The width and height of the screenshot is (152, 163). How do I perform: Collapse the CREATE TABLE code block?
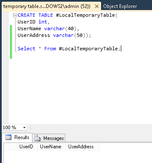(15, 15)
